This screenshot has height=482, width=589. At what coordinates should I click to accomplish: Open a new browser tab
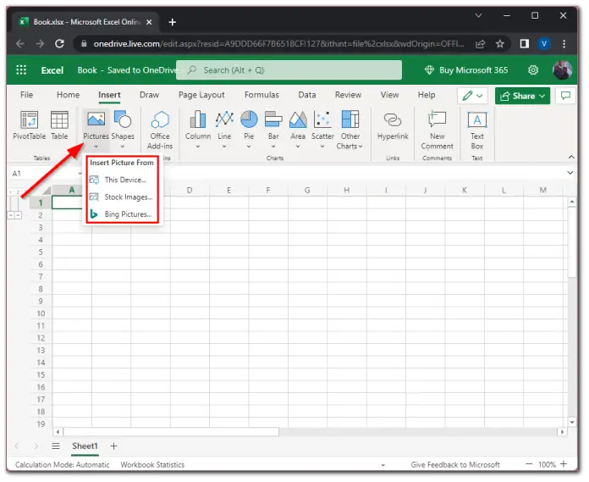click(173, 22)
